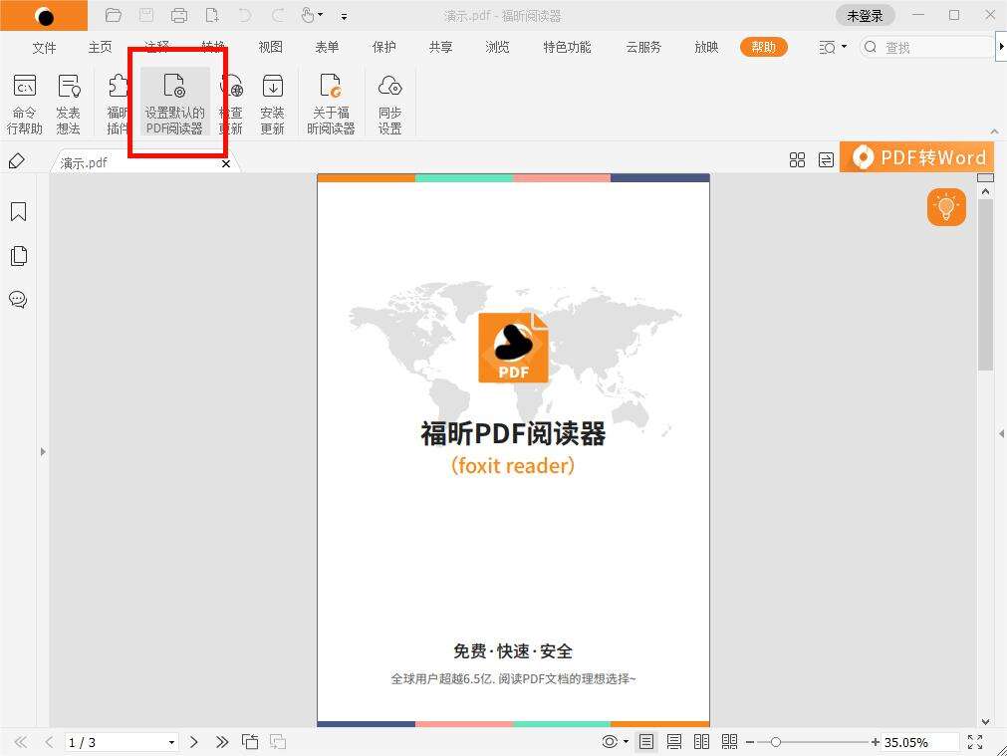This screenshot has height=756, width=1007.
Task: Switch to single page view mode
Action: coord(646,742)
